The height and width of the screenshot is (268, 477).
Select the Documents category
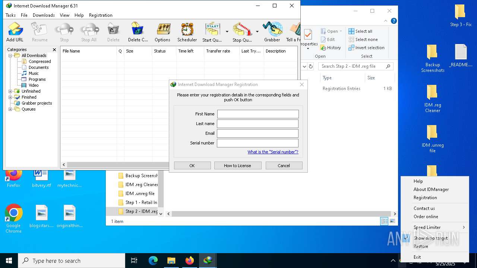(38, 67)
